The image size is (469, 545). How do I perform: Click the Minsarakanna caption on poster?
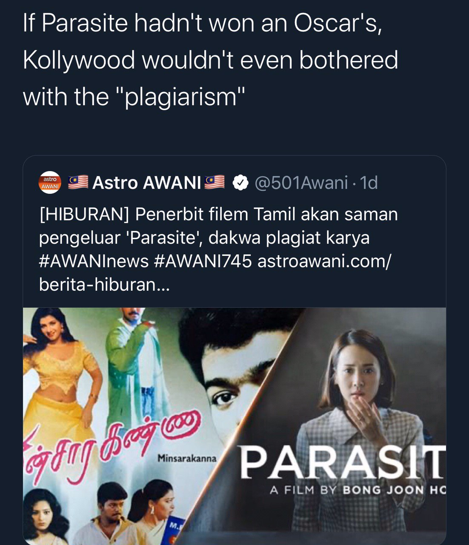(187, 459)
